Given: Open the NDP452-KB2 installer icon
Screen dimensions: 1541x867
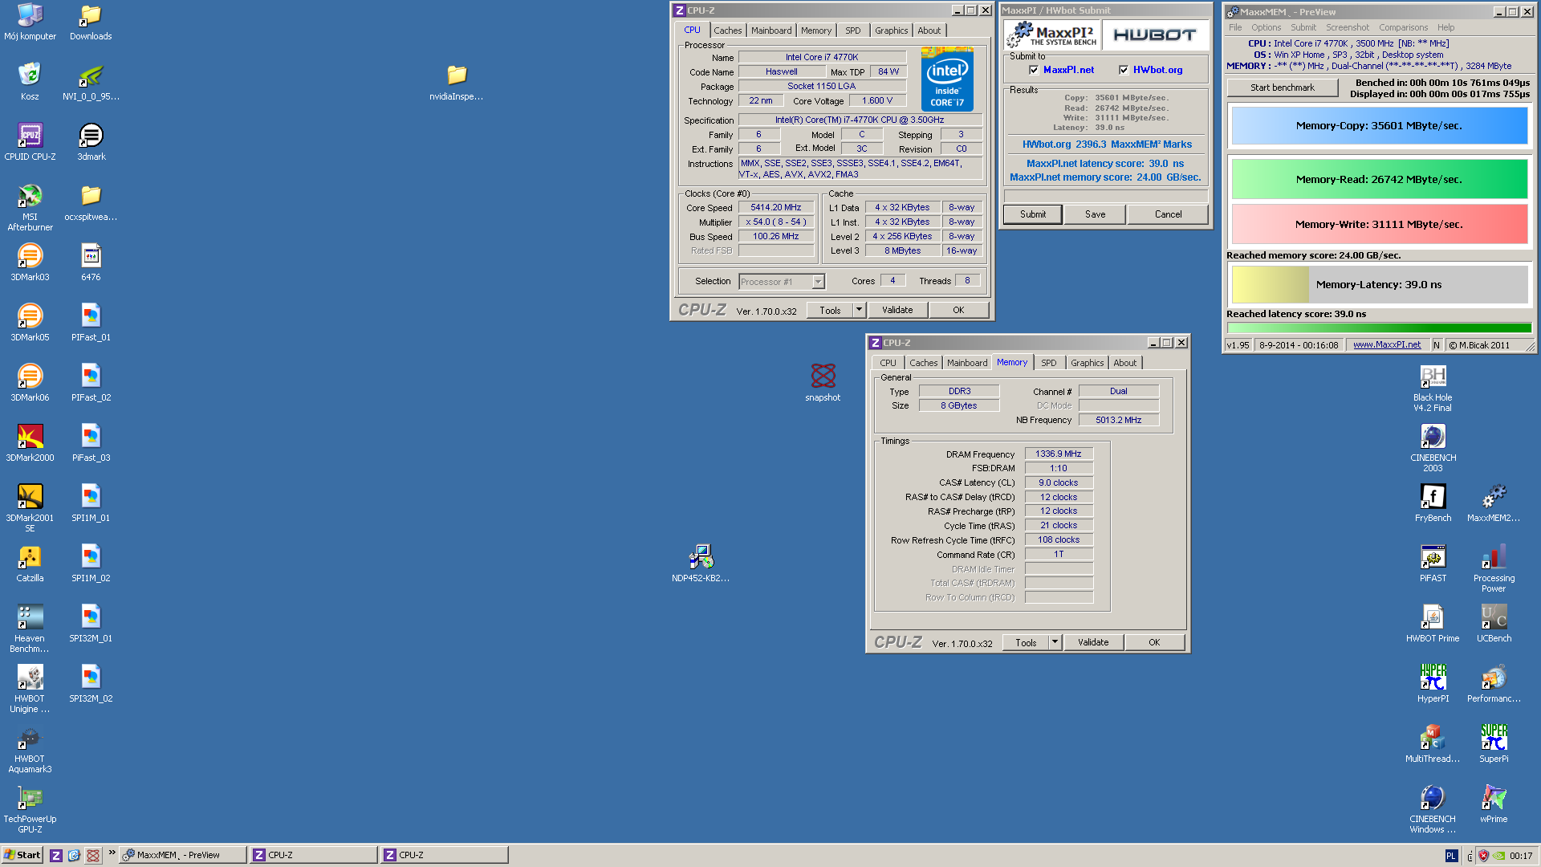Looking at the screenshot, I should (701, 563).
